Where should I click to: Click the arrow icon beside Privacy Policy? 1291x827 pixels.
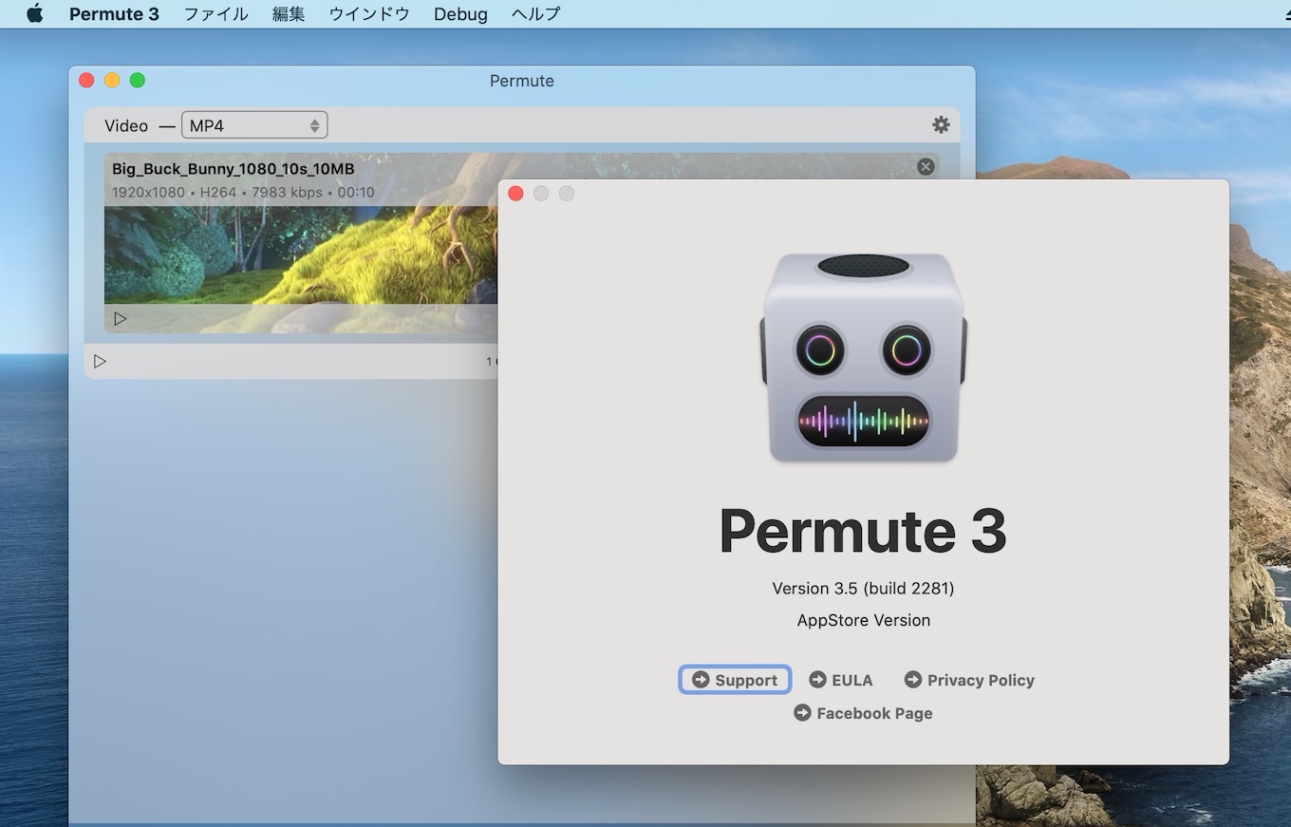(x=913, y=680)
